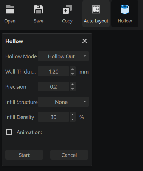Click the Precision value field

coord(54,86)
